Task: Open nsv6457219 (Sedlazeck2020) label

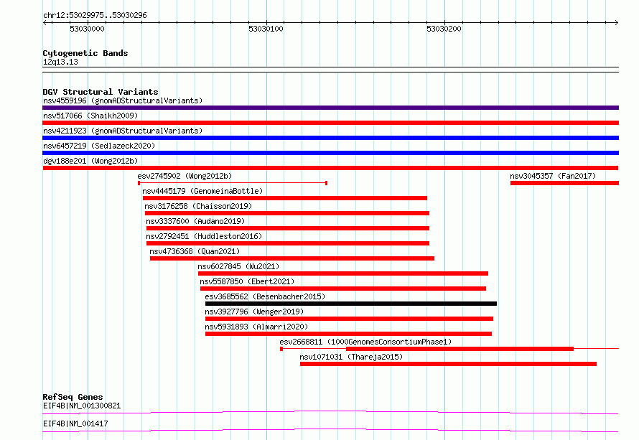Action: 99,146
